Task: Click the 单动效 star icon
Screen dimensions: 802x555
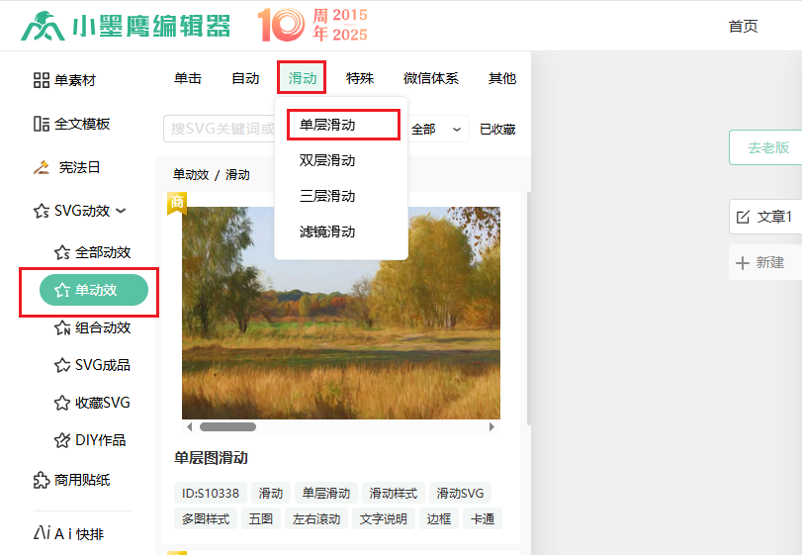Action: [62, 290]
